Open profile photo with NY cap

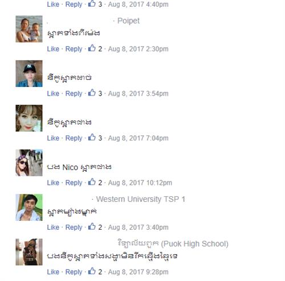click(29, 73)
